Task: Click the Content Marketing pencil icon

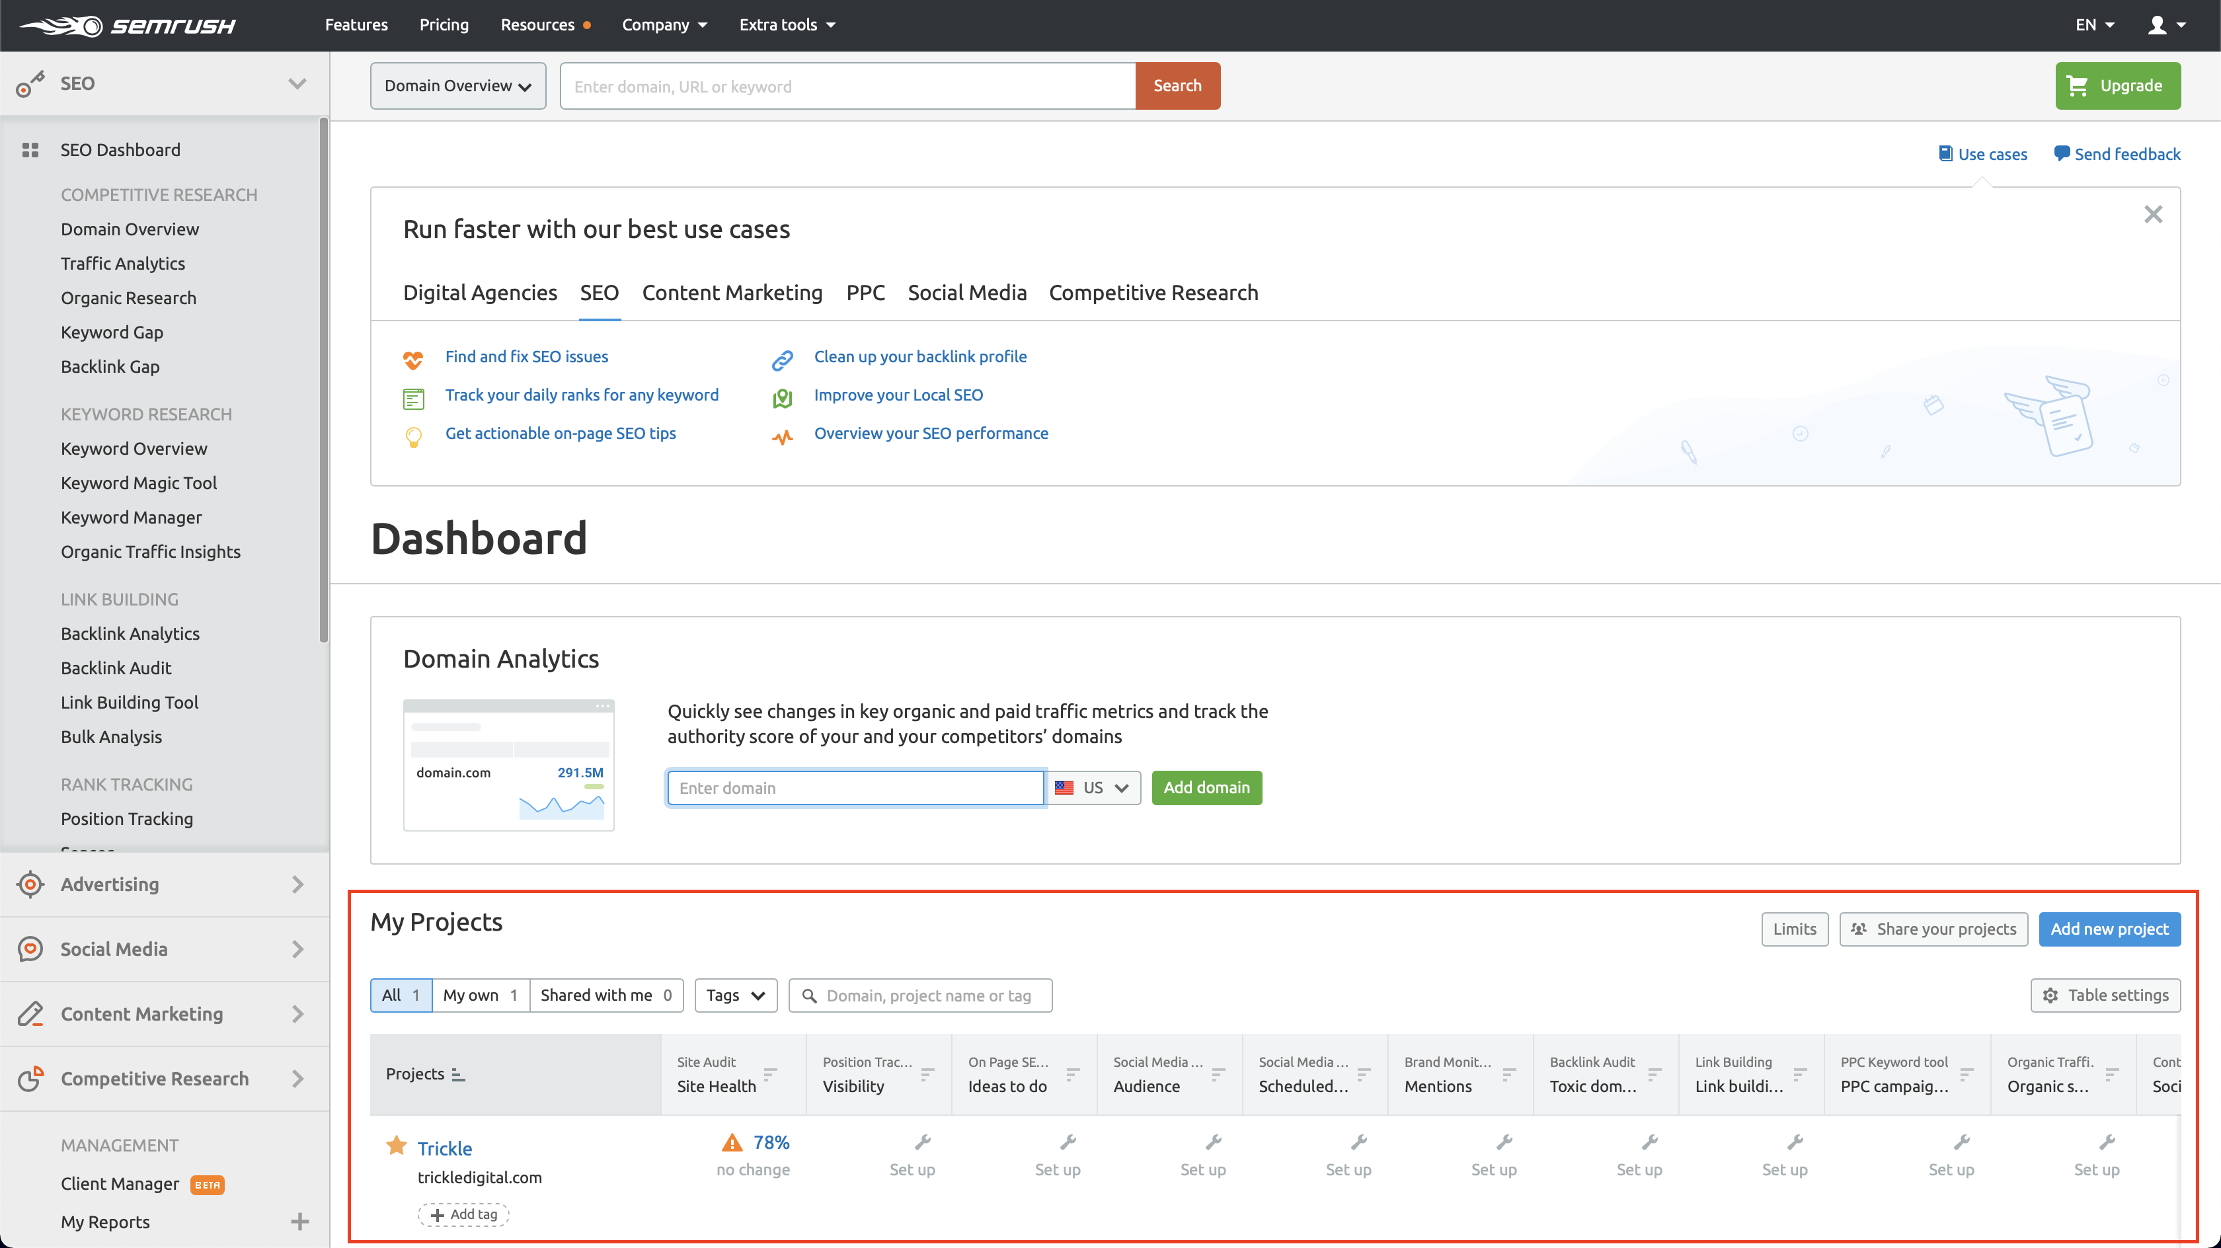Action: 30,1013
